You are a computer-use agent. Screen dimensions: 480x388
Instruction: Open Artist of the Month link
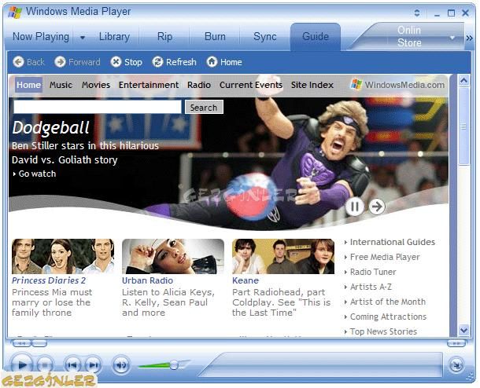click(388, 302)
